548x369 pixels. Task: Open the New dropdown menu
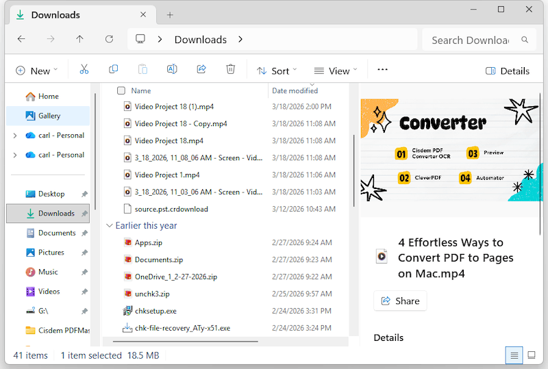coord(37,71)
